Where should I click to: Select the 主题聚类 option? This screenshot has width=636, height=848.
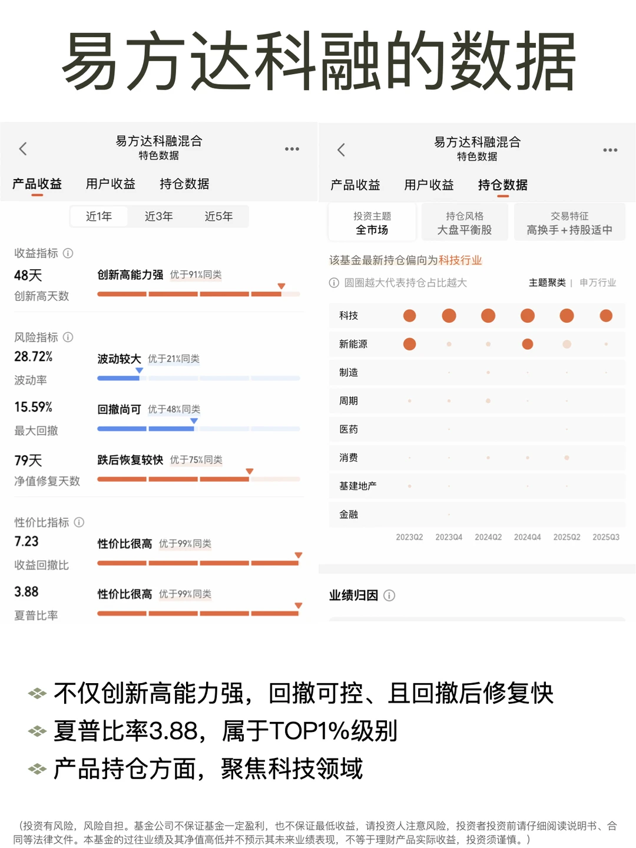click(x=546, y=283)
